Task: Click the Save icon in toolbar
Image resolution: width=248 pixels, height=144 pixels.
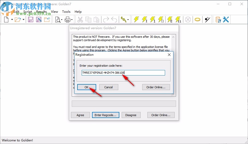Action: [30, 20]
